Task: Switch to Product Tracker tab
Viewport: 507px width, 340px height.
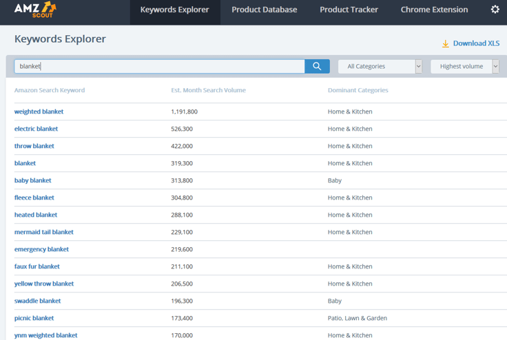Action: (x=349, y=10)
